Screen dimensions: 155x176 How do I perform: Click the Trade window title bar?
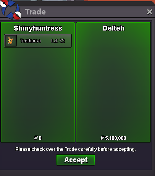[x=84, y=12]
